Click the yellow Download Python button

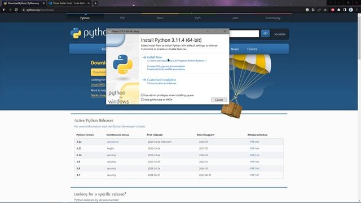(x=99, y=72)
